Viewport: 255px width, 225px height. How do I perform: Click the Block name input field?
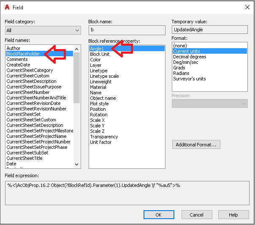point(127,30)
